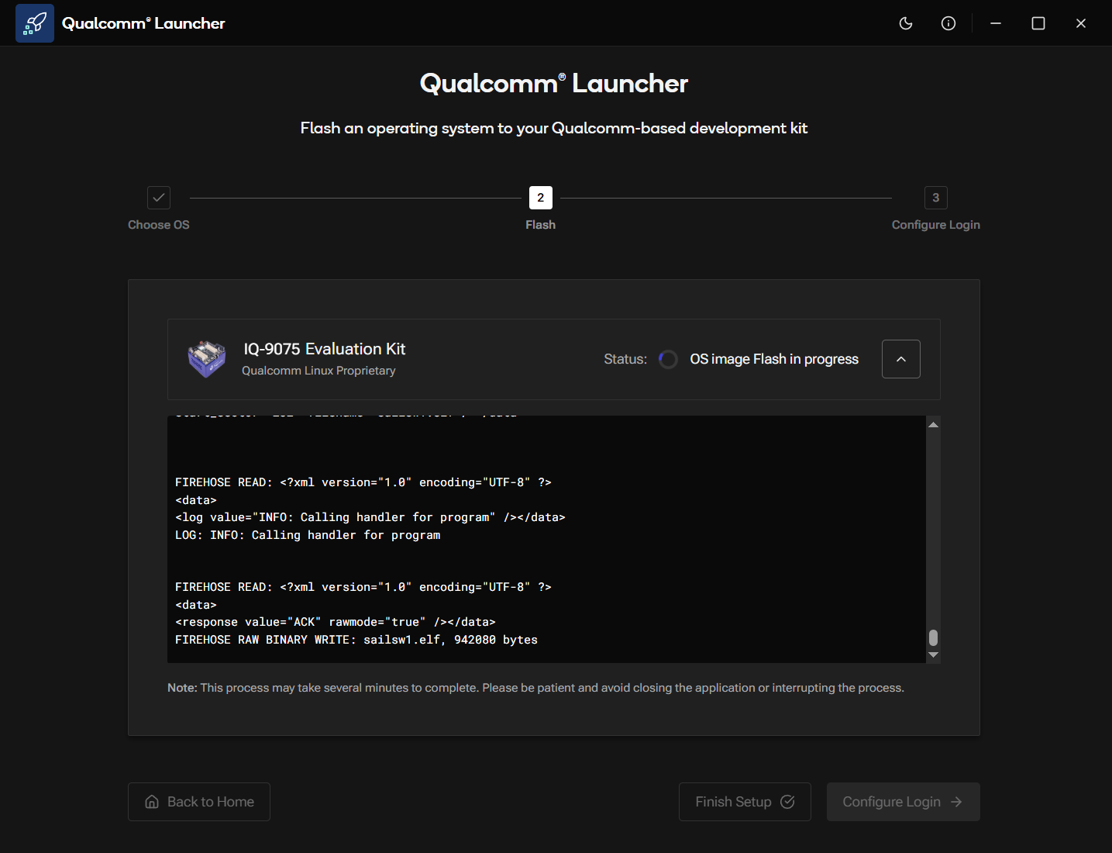This screenshot has width=1112, height=853.
Task: Click the Back to Home button
Action: 199,802
